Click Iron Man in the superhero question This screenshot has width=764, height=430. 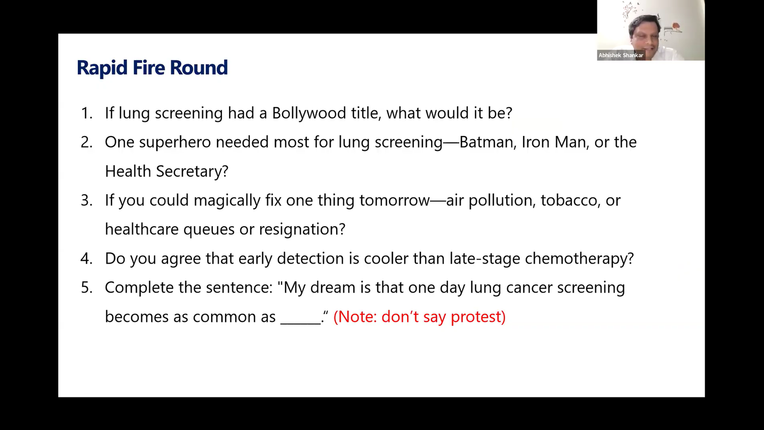click(x=554, y=142)
